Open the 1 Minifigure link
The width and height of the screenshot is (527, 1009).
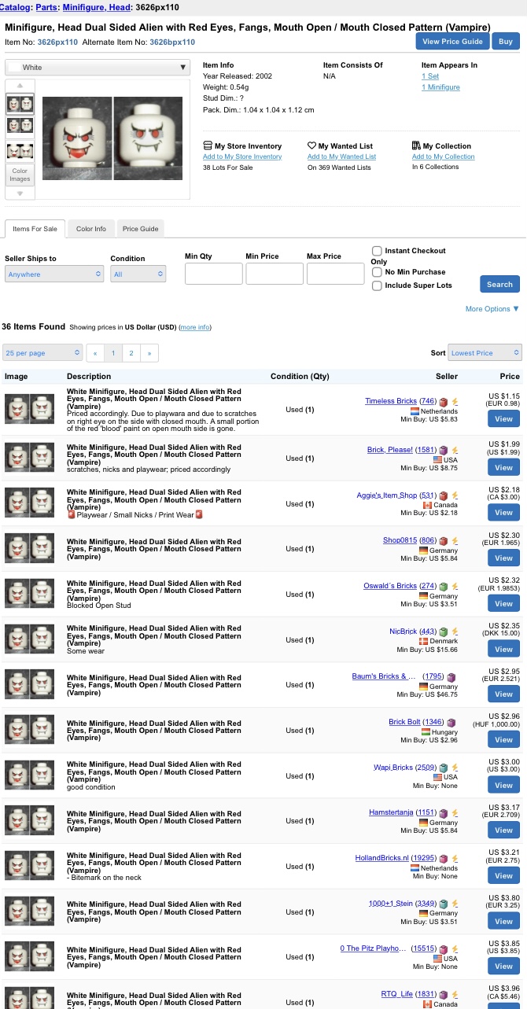440,87
